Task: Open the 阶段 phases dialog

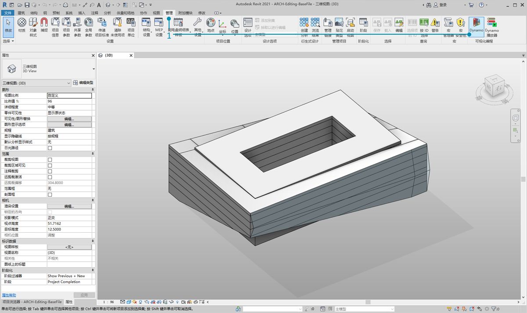Action: coord(363,25)
